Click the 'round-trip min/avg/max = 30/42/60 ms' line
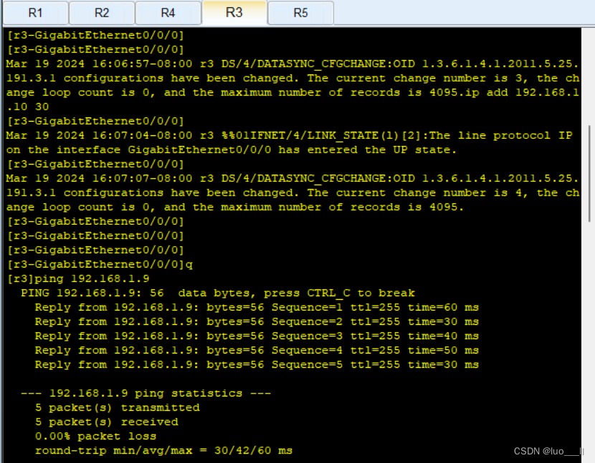 tap(163, 451)
